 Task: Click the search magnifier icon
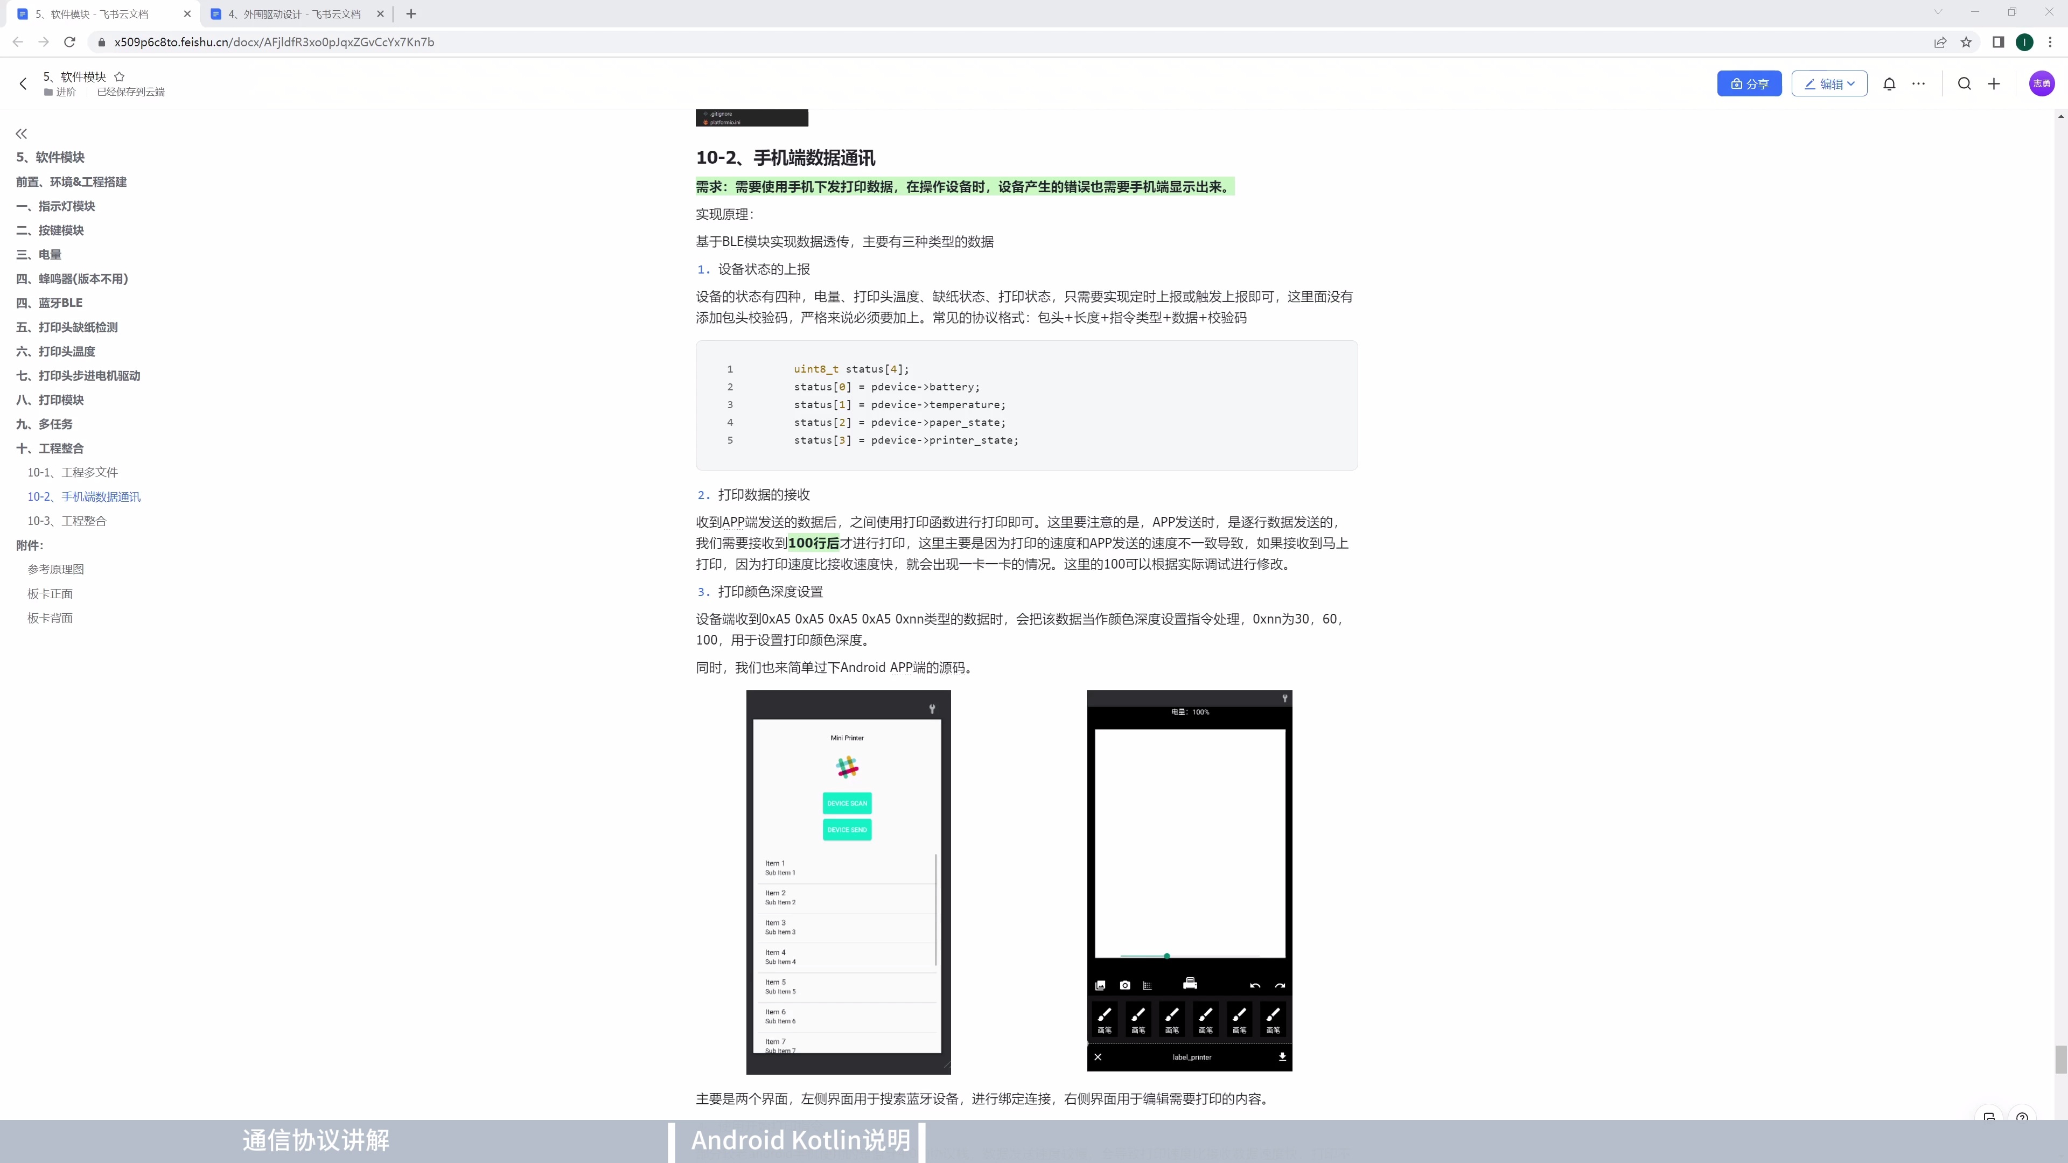(x=1964, y=83)
